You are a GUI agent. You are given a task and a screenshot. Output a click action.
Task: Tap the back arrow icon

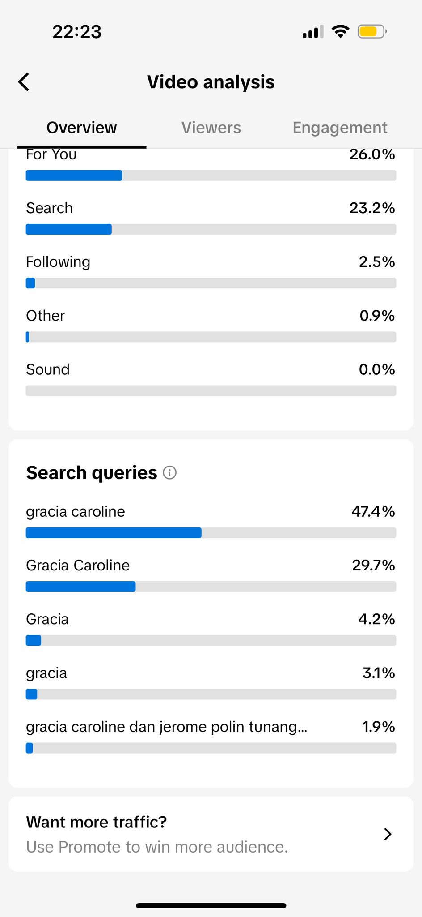pos(24,82)
